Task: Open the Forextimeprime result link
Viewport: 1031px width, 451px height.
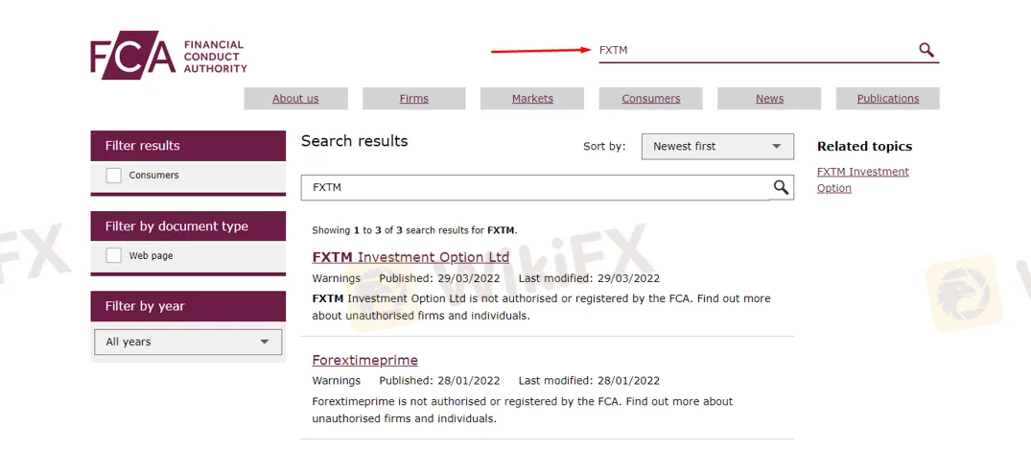Action: tap(365, 360)
